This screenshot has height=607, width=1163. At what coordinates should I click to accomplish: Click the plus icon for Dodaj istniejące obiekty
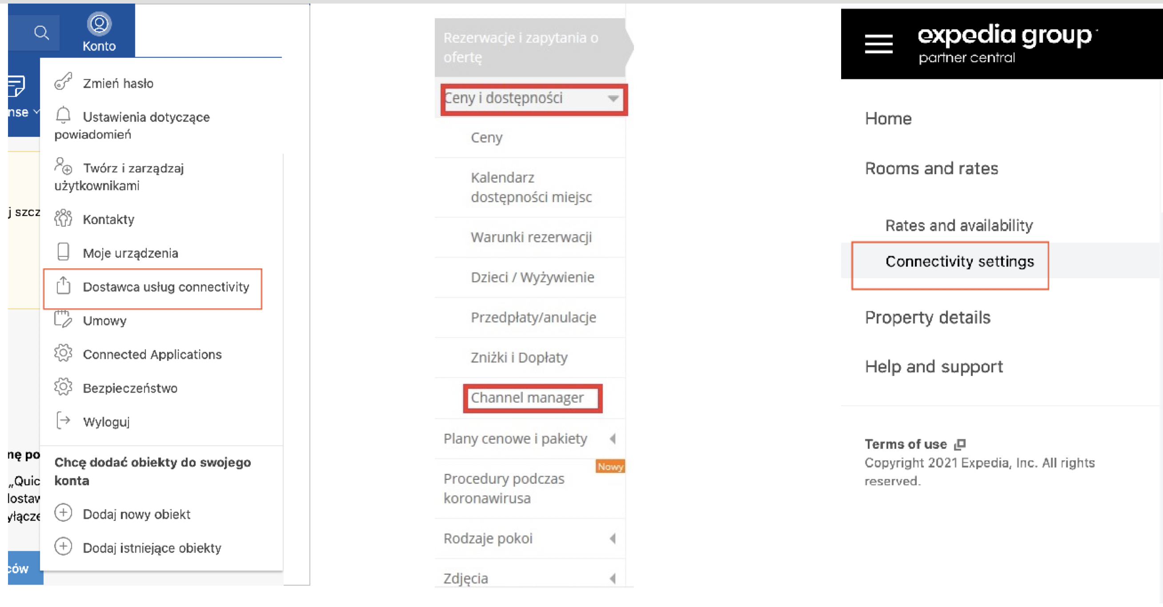pos(63,547)
